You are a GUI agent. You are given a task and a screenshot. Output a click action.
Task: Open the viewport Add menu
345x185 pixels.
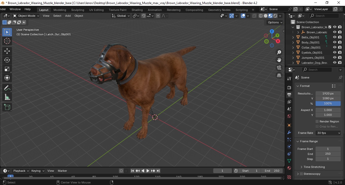(x=68, y=16)
